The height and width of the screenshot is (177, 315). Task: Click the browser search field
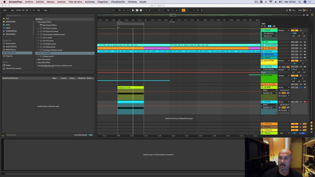pos(49,15)
